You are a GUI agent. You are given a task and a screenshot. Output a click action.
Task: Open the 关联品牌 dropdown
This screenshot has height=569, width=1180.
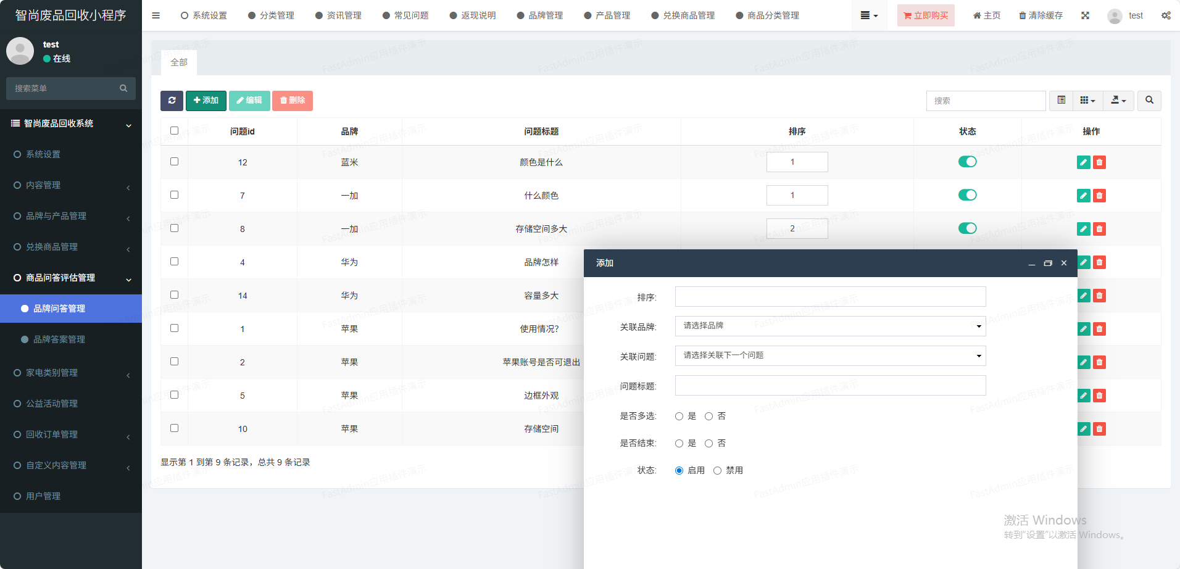830,326
